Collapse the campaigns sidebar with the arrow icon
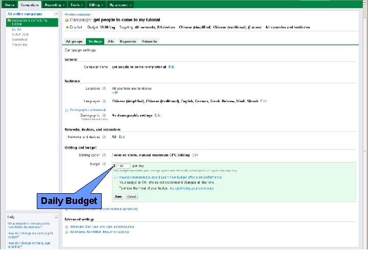The height and width of the screenshot is (276, 368). click(56, 14)
